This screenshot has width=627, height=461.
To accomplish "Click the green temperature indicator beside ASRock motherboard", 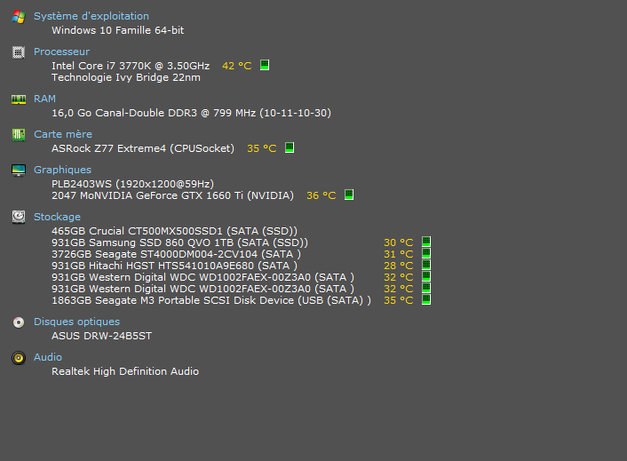I will point(290,148).
